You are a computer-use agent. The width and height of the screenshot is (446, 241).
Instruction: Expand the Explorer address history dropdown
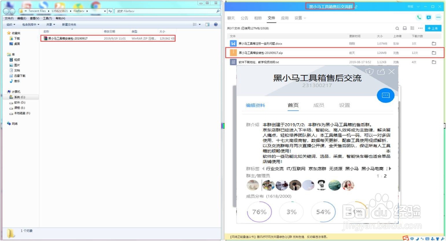point(105,11)
